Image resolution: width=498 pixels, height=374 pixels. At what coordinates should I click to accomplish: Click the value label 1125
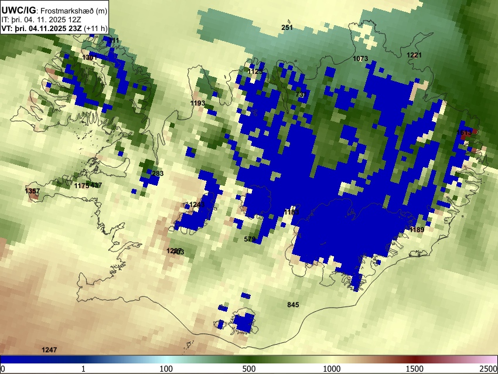pos(255,72)
